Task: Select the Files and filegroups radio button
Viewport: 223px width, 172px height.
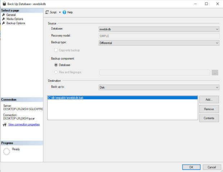Action: click(56, 72)
